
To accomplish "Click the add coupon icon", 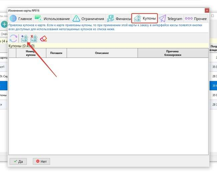I will [24, 38].
